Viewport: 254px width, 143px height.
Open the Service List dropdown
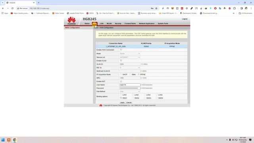pyautogui.click(x=130, y=57)
